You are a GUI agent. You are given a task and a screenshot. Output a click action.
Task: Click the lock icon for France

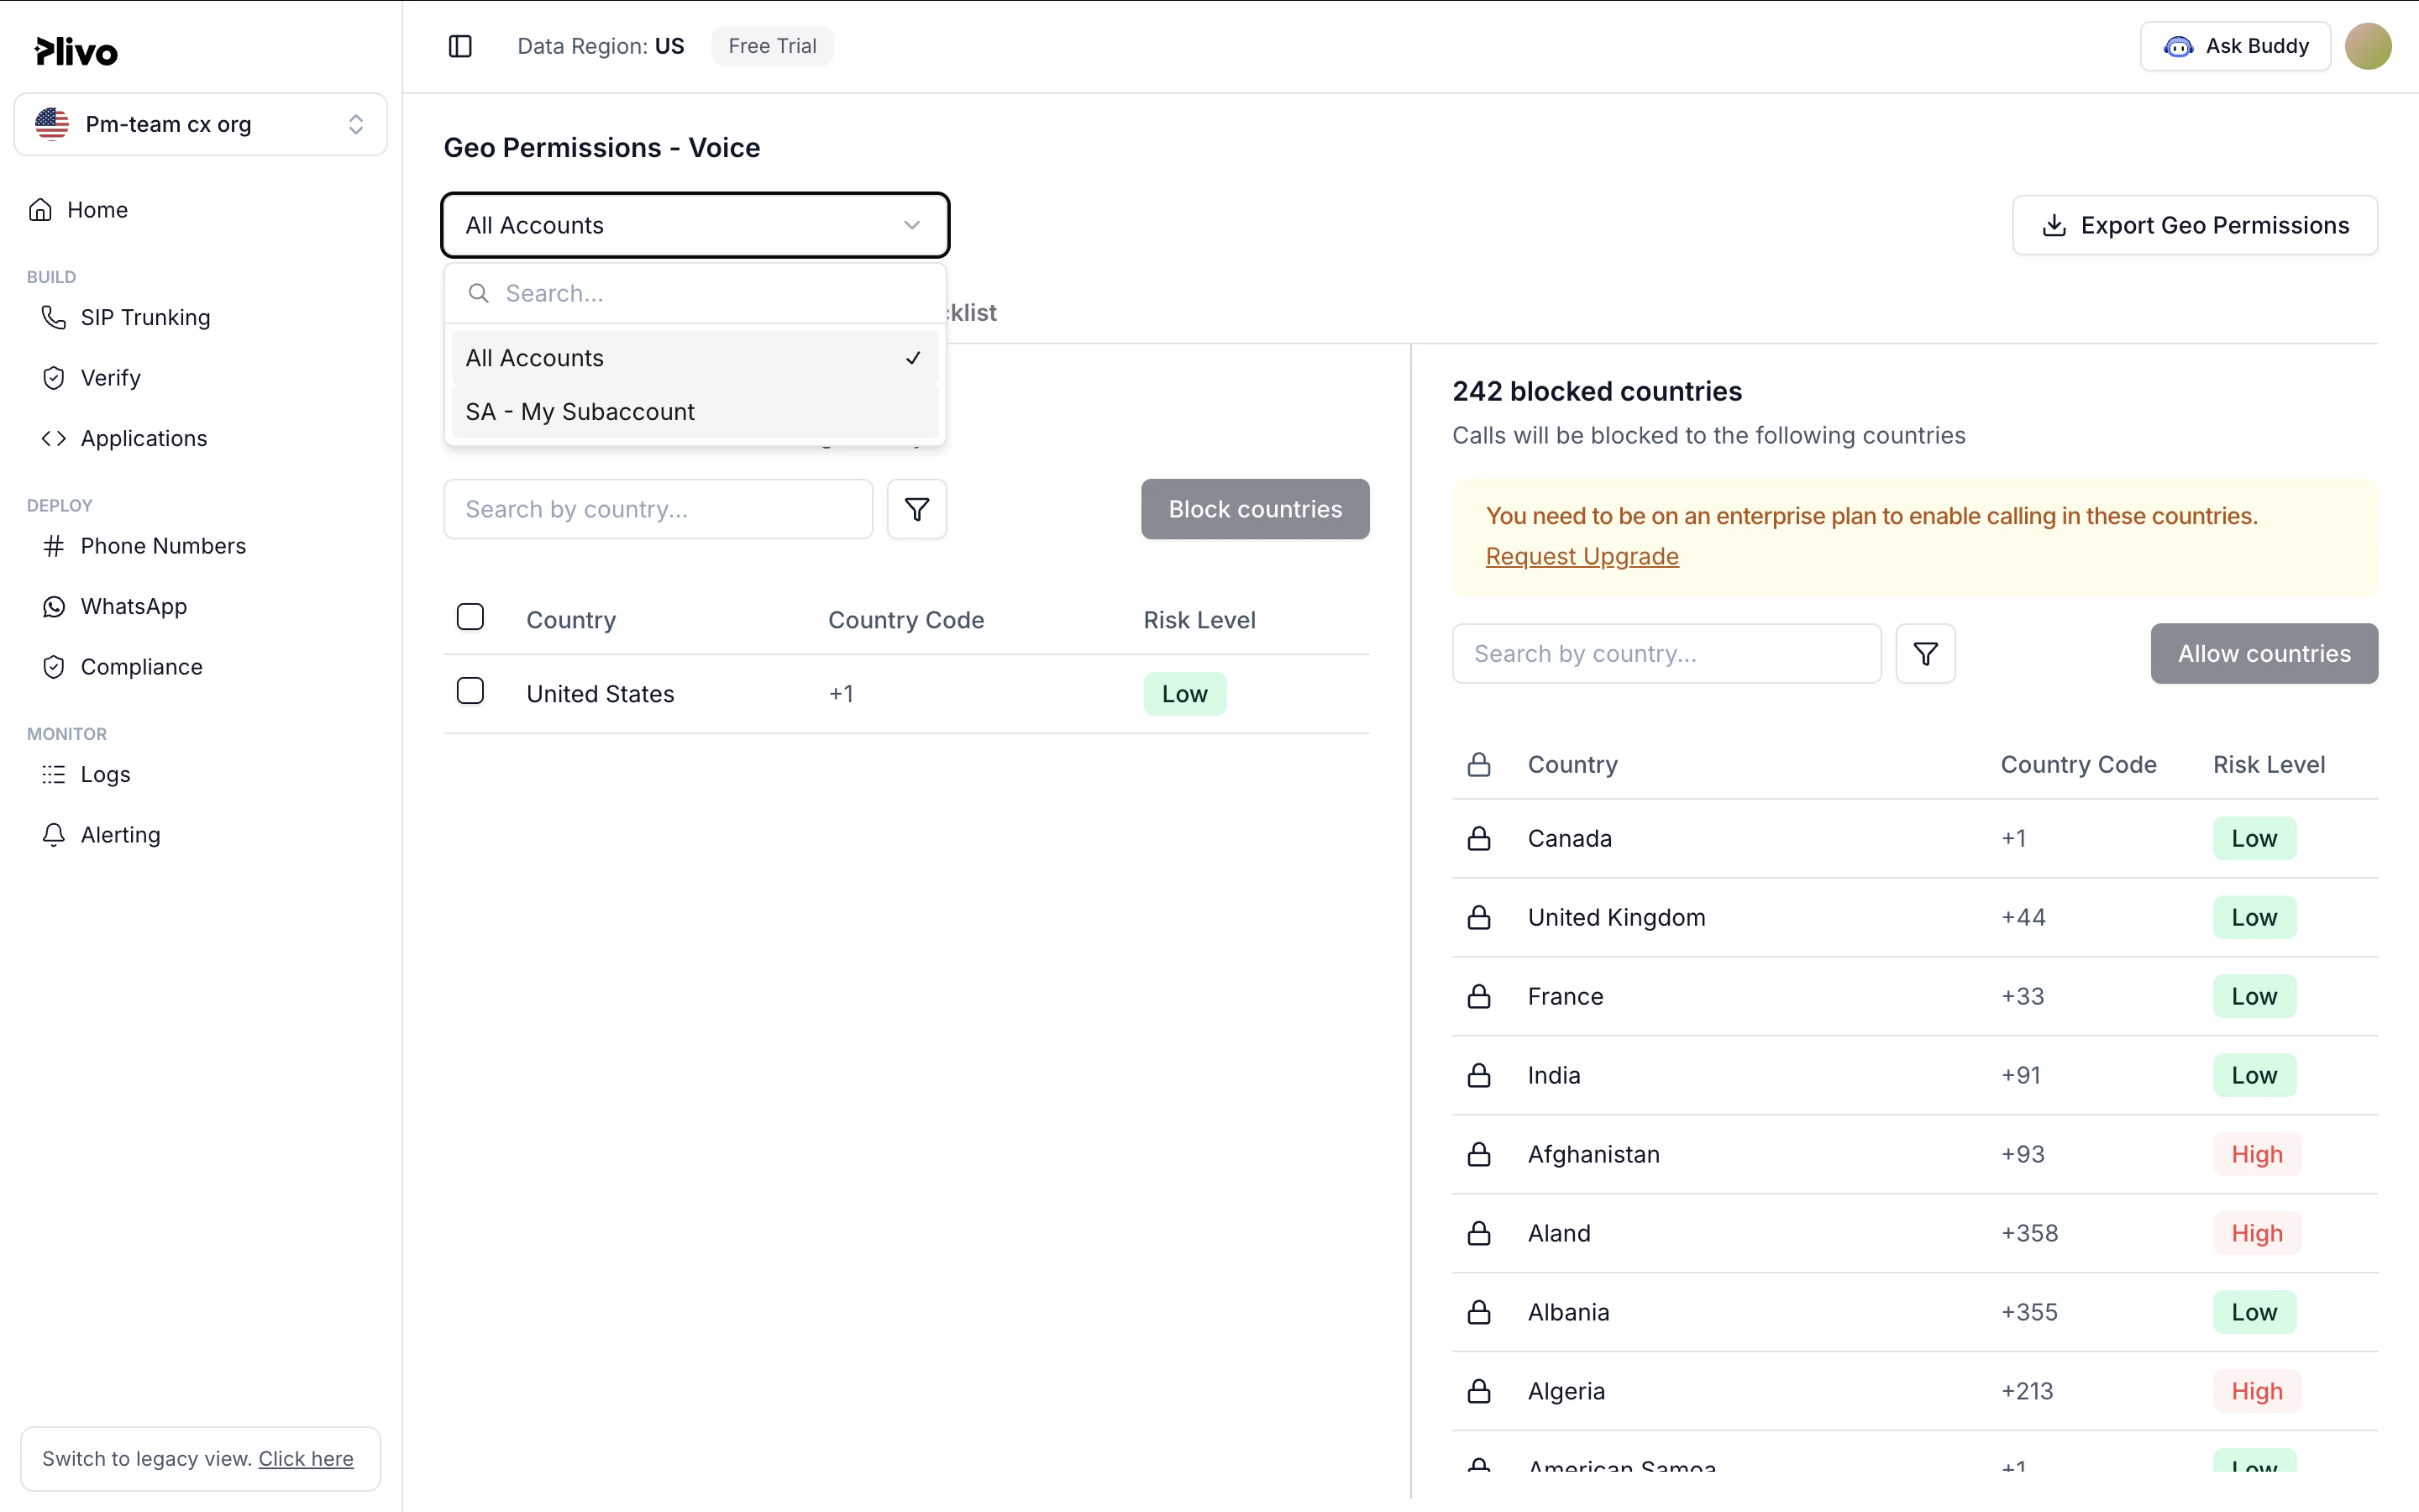pyautogui.click(x=1479, y=996)
